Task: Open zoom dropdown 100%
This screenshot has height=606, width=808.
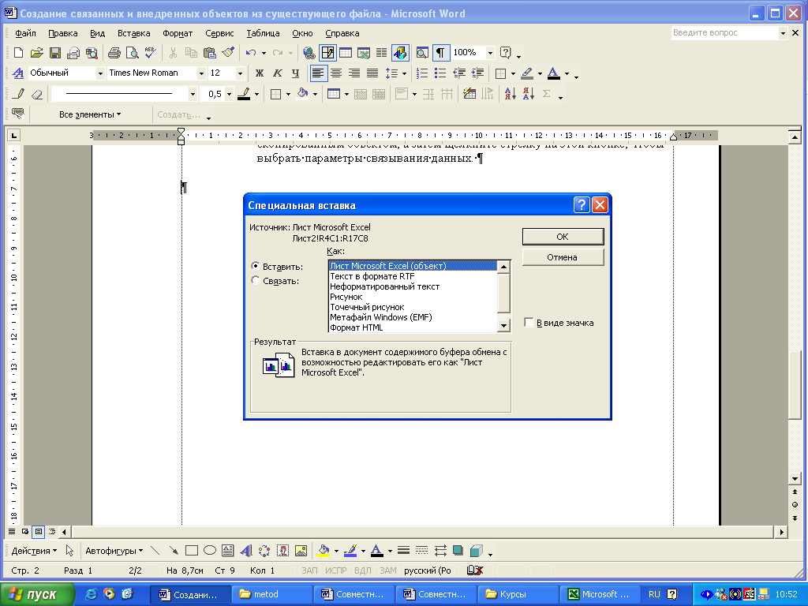Action: coord(490,53)
